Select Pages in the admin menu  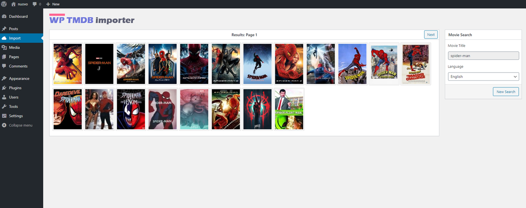(x=14, y=57)
